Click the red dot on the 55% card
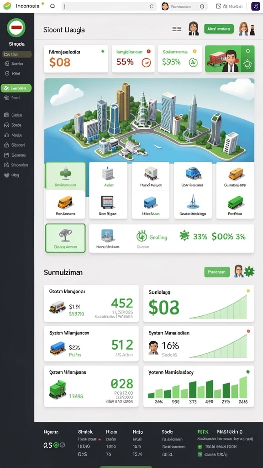Screen dimensions: 263x468 [x=149, y=51]
